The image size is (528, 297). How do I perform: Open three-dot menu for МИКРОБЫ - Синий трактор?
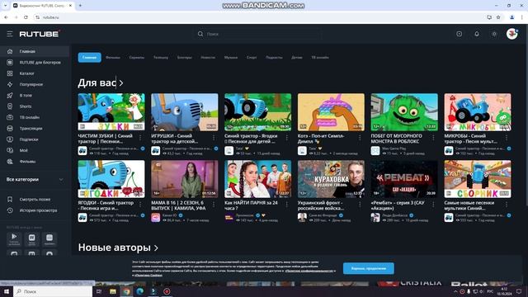point(507,138)
